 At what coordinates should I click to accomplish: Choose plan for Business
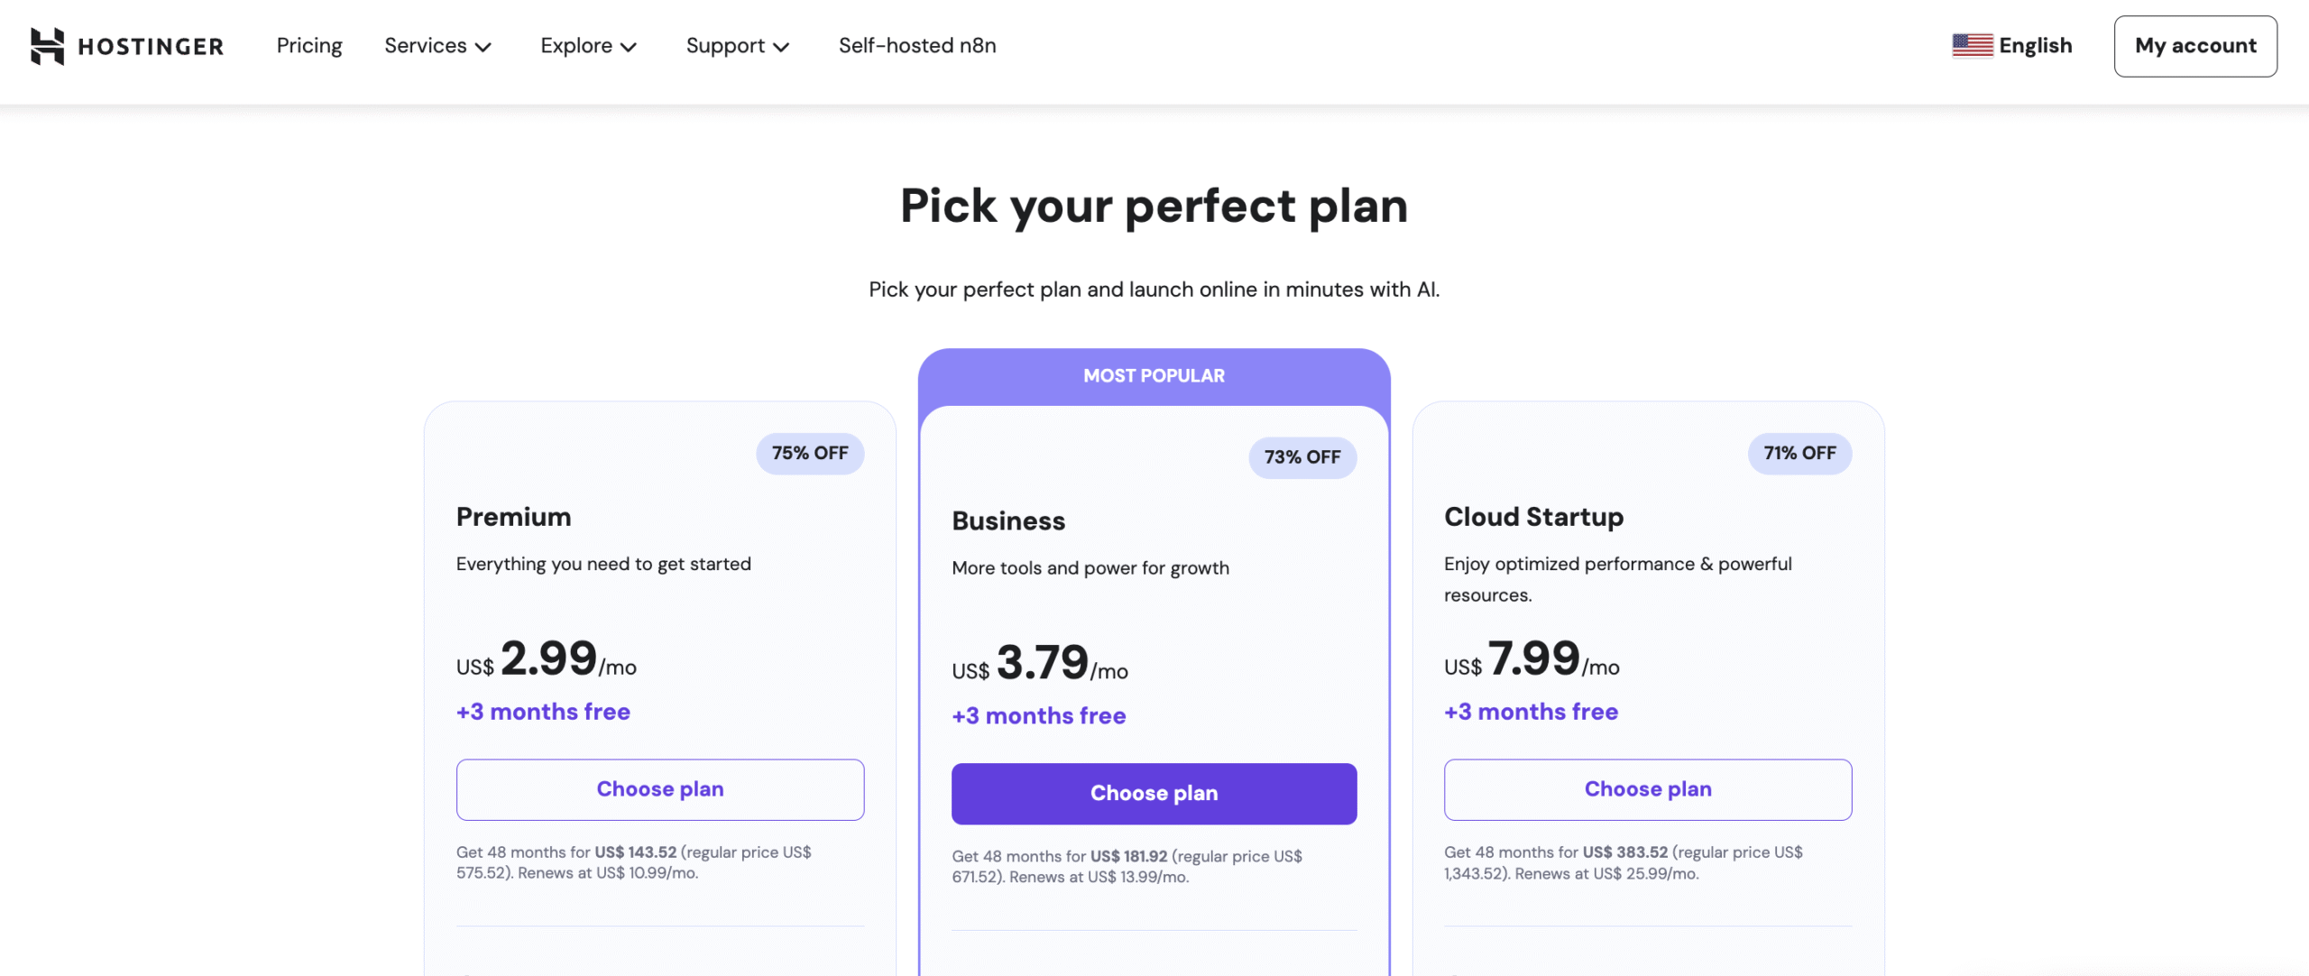pos(1154,793)
